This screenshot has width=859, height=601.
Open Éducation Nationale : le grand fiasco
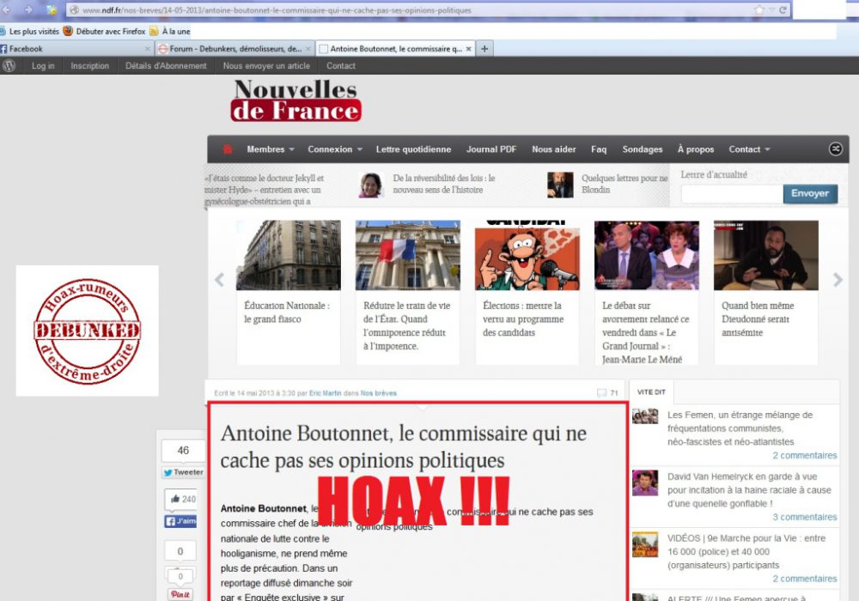(287, 312)
